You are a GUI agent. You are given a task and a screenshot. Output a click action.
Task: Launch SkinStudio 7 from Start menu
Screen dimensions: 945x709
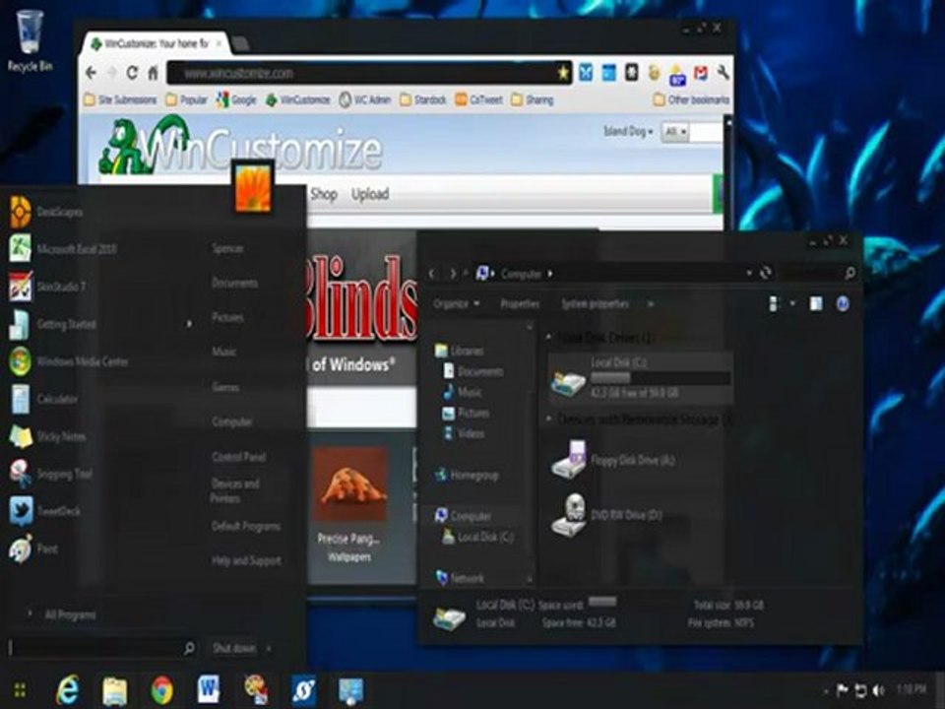[x=48, y=287]
